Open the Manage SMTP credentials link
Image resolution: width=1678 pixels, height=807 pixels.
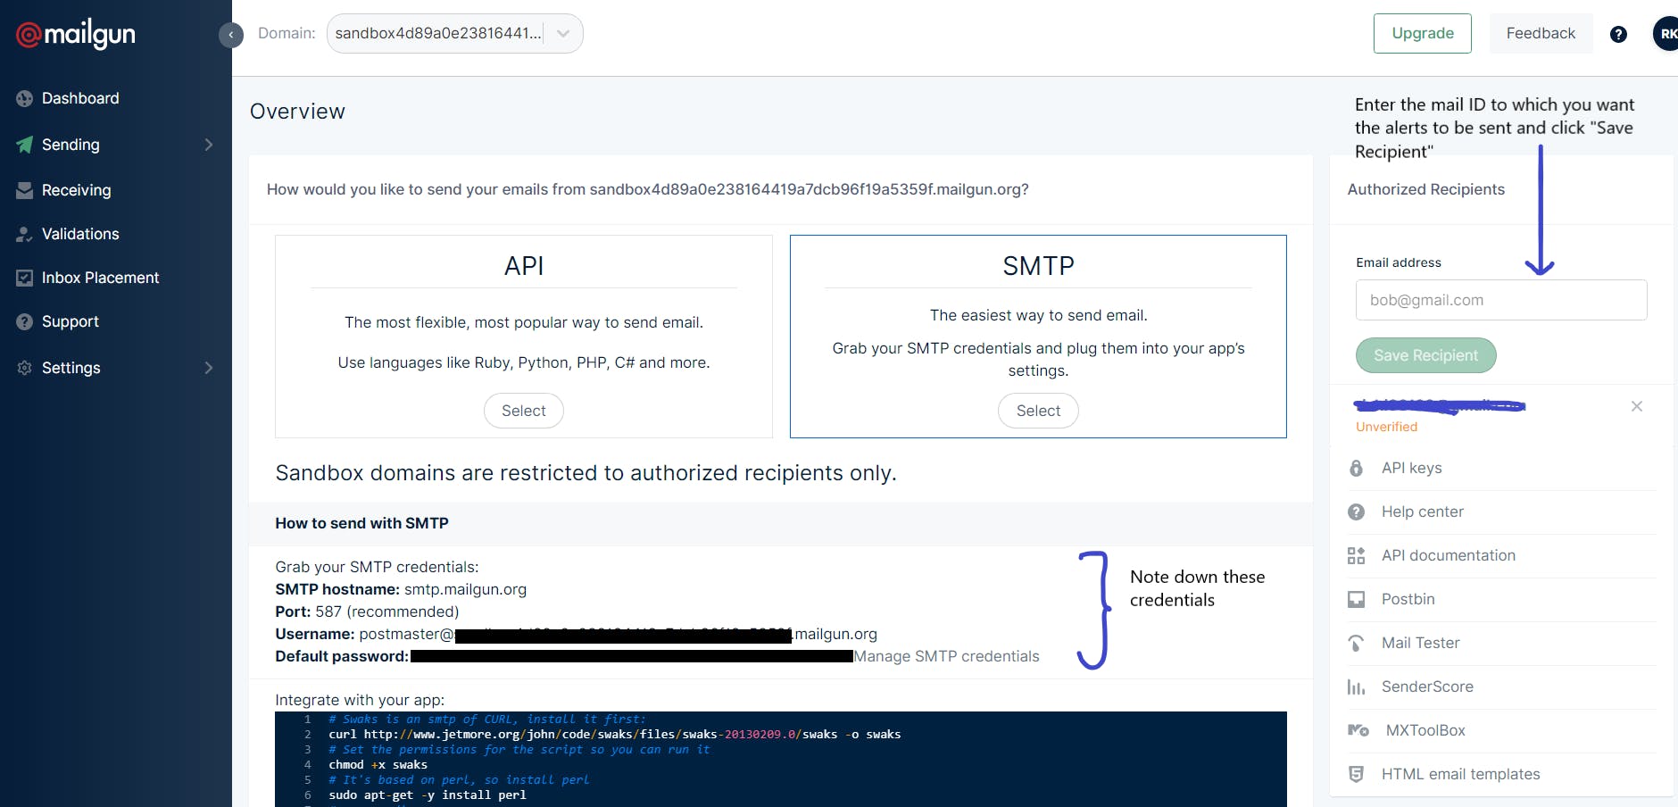947,656
